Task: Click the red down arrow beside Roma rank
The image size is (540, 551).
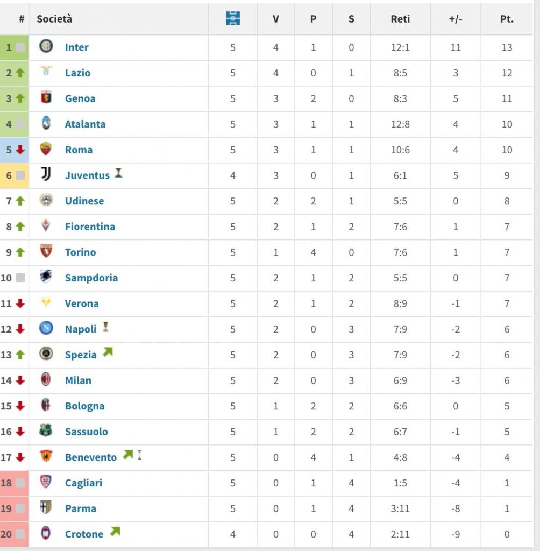Action: [20, 150]
